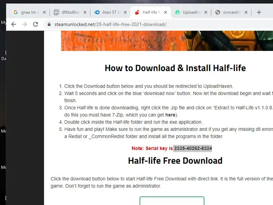Click the globe favicon on onmarsht tab
The image size is (273, 205).
[x=218, y=12]
